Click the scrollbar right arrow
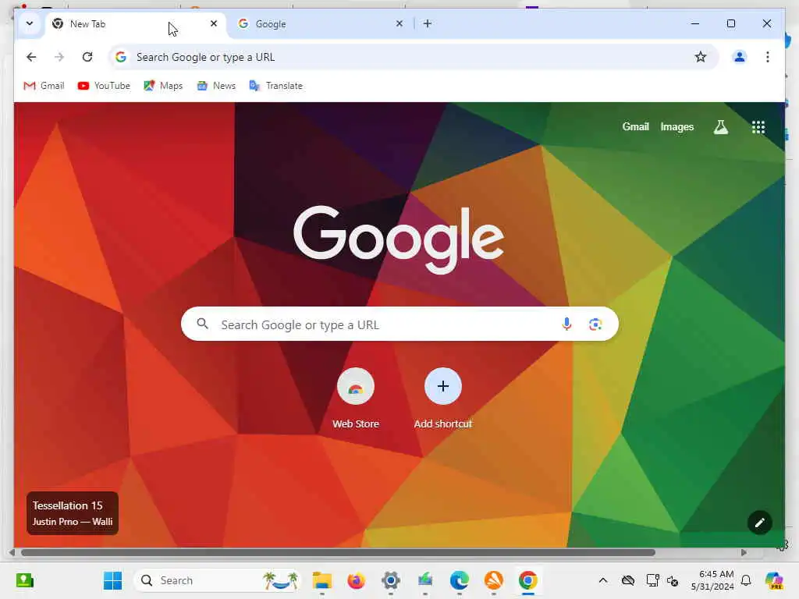The image size is (799, 599). tap(744, 553)
